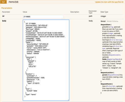Screen dimensions: 125x102
Task: Click 'ID of an item' link under RequestParent
Action: pos(111,86)
